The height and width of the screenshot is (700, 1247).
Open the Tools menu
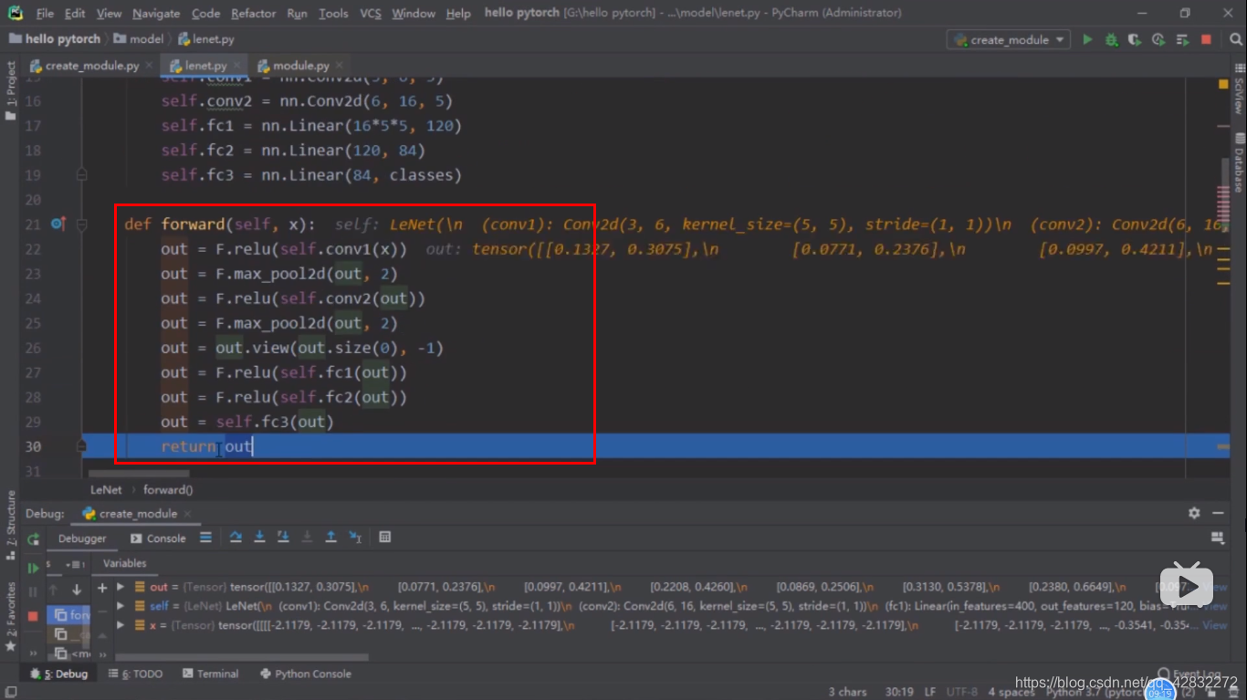pos(333,14)
